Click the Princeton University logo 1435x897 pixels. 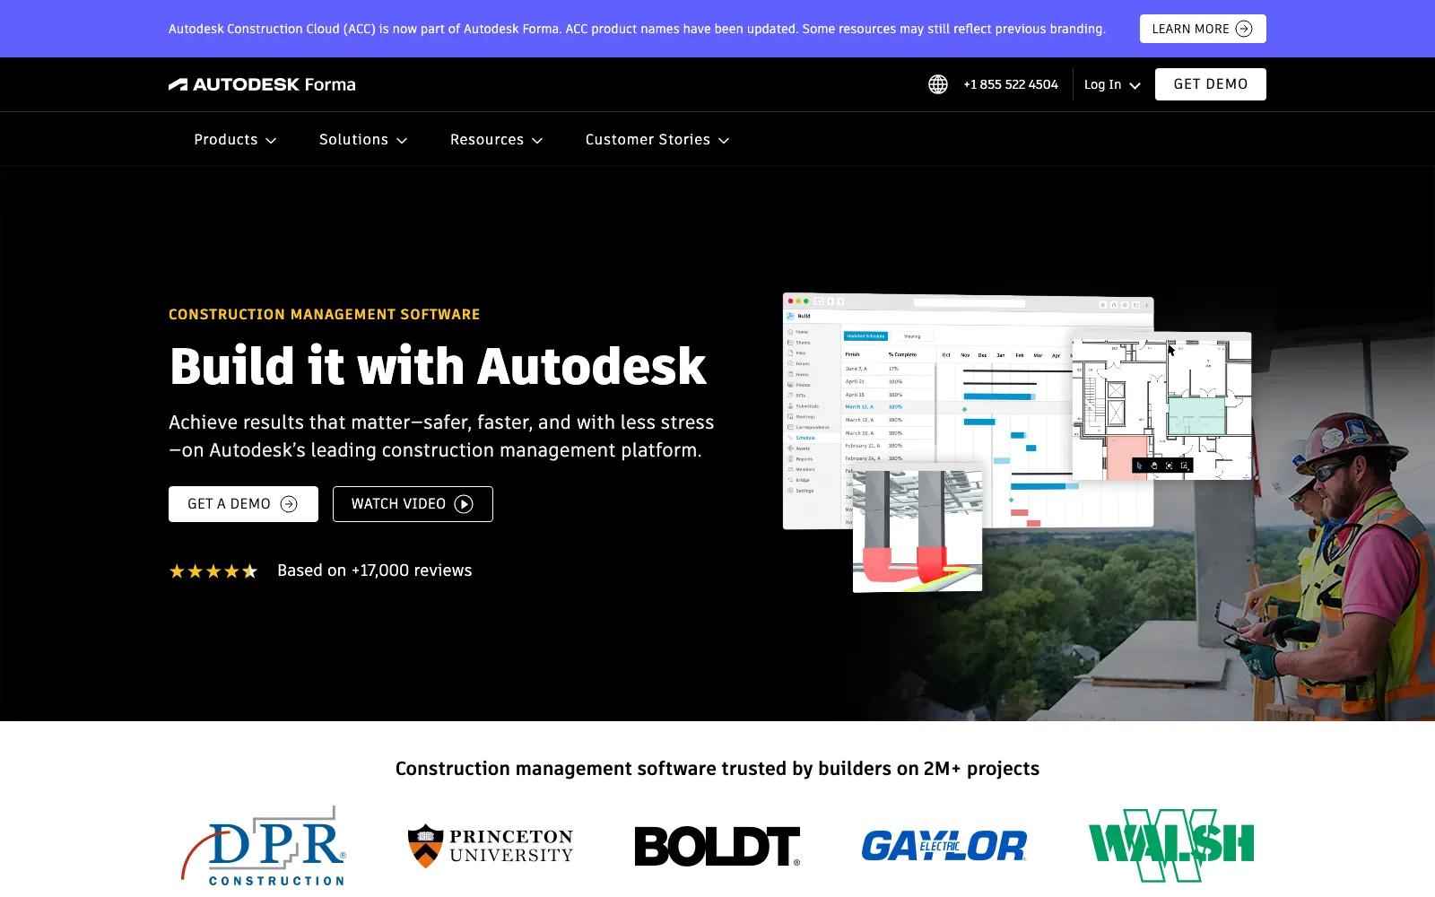pyautogui.click(x=490, y=846)
